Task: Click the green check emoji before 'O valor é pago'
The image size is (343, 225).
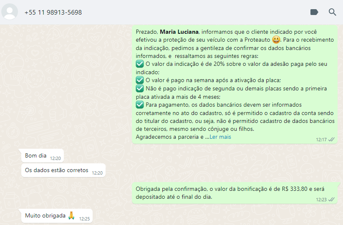Action: 139,80
